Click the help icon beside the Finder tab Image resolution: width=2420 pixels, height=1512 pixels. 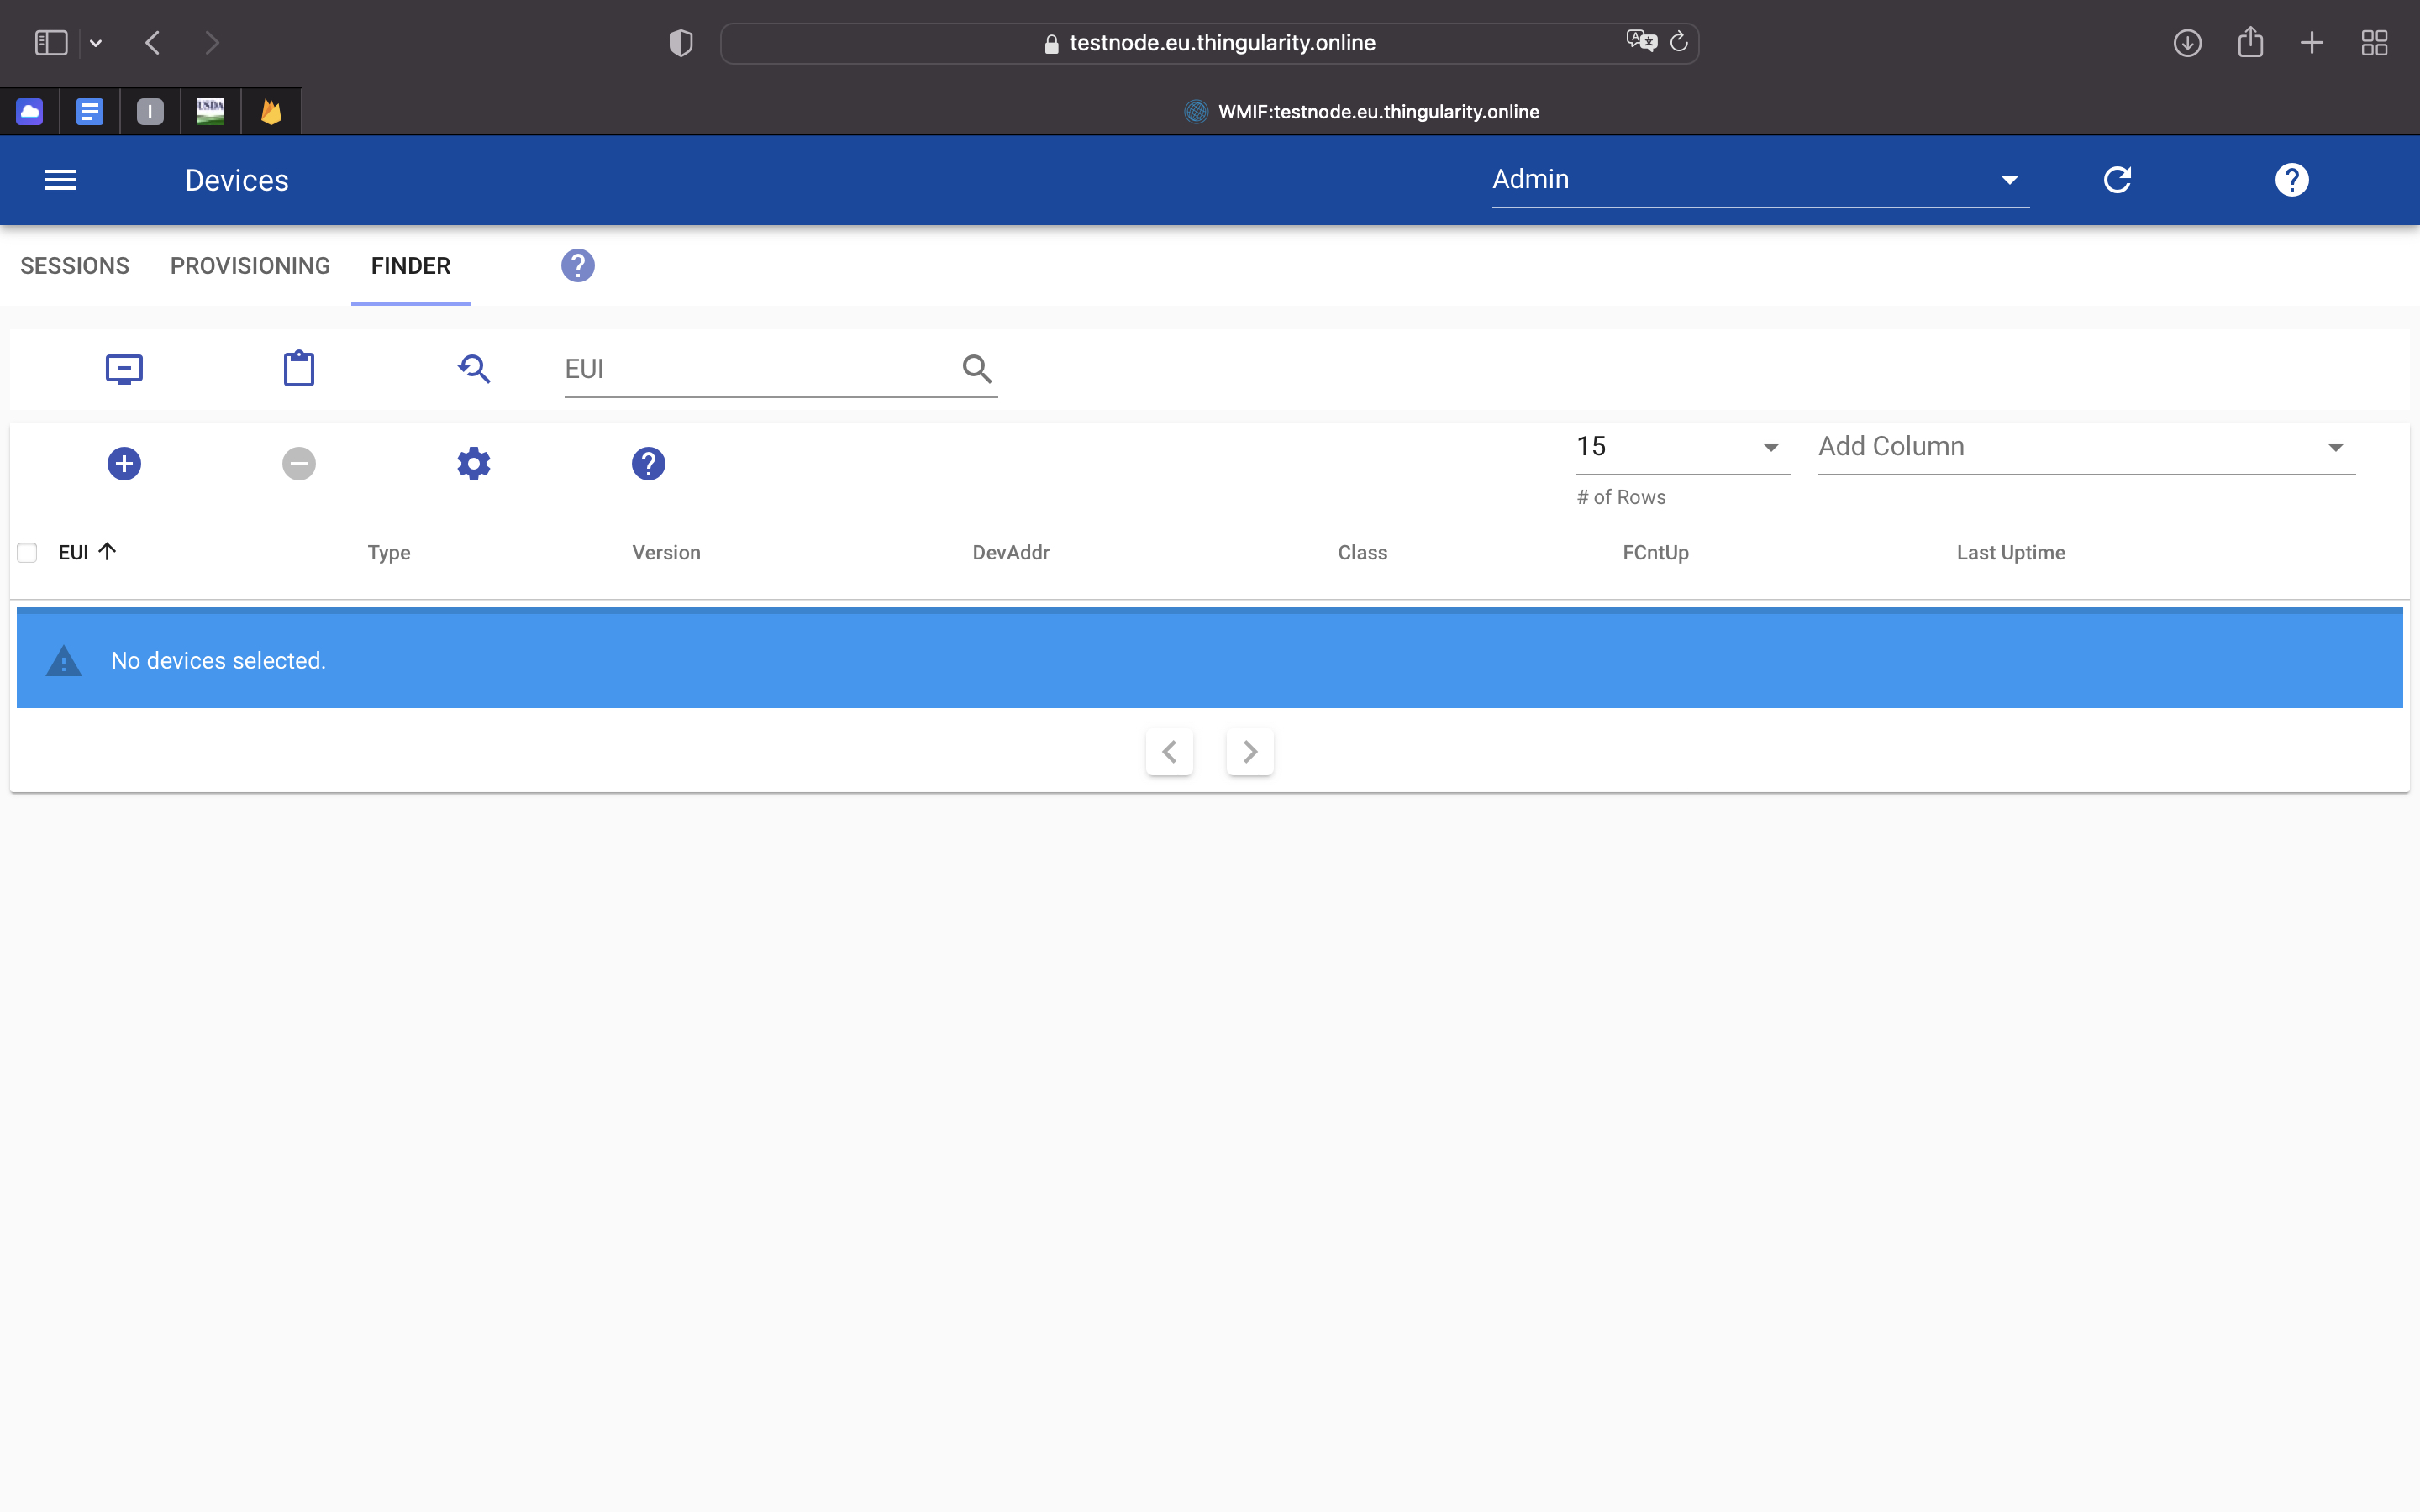click(577, 266)
